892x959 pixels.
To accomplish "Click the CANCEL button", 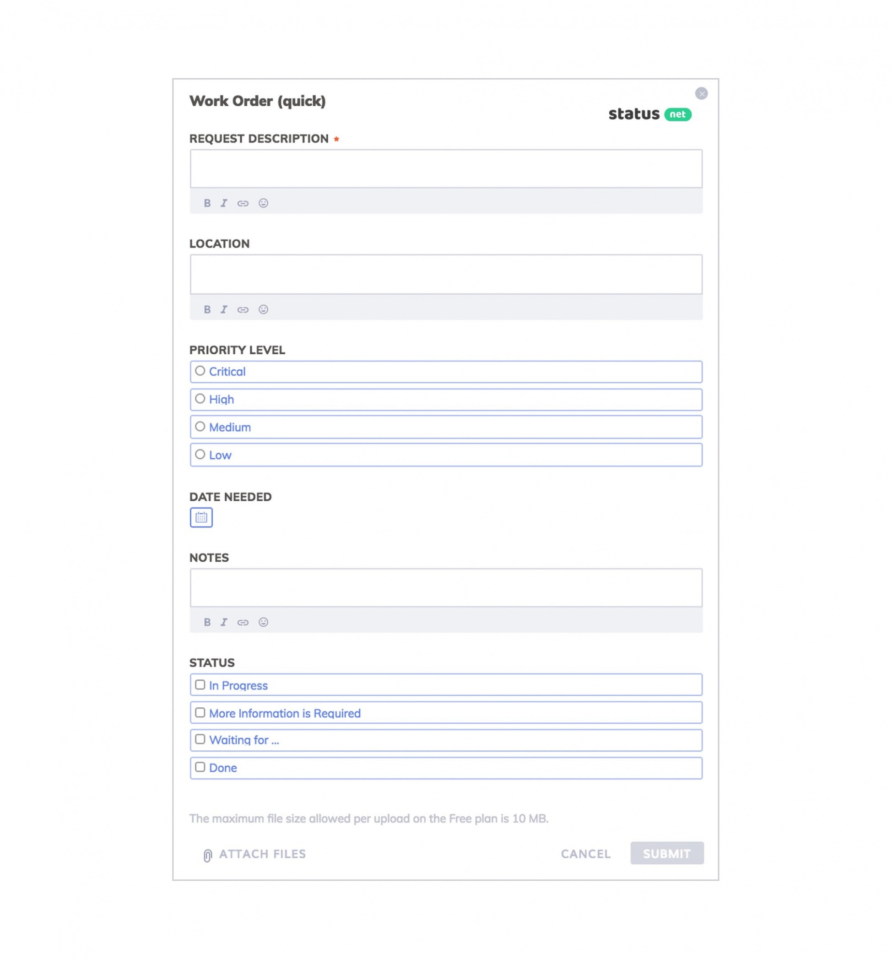I will click(x=585, y=853).
